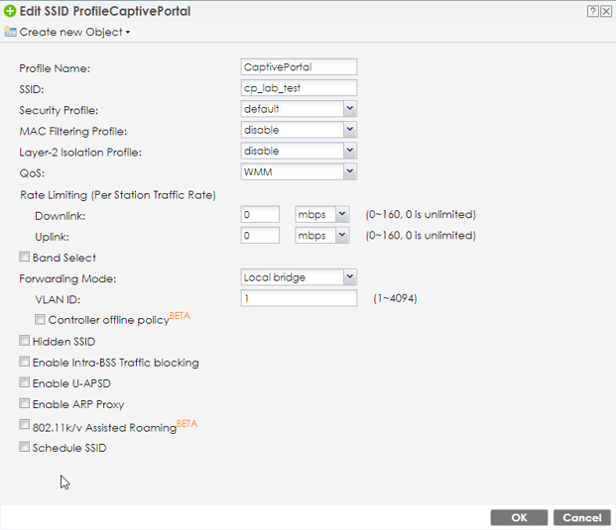Focus the VLAN ID input field
Image resolution: width=616 pixels, height=530 pixels.
coord(298,298)
